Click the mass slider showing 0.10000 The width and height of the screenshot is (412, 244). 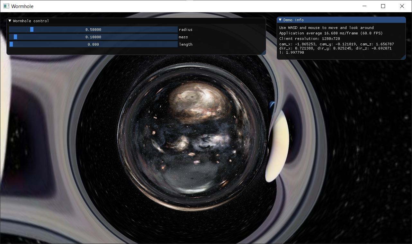93,37
